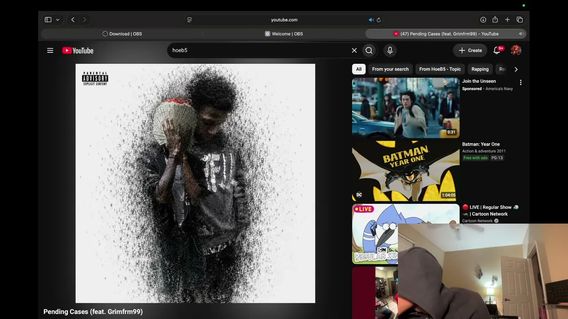Open the Create menu
This screenshot has height=319, width=568.
[x=470, y=51]
